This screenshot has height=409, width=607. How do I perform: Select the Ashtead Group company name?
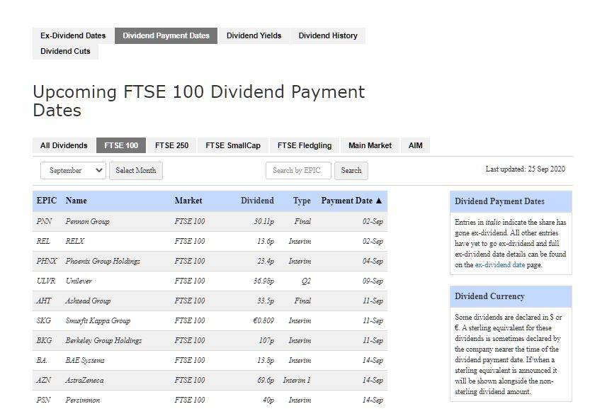point(88,301)
